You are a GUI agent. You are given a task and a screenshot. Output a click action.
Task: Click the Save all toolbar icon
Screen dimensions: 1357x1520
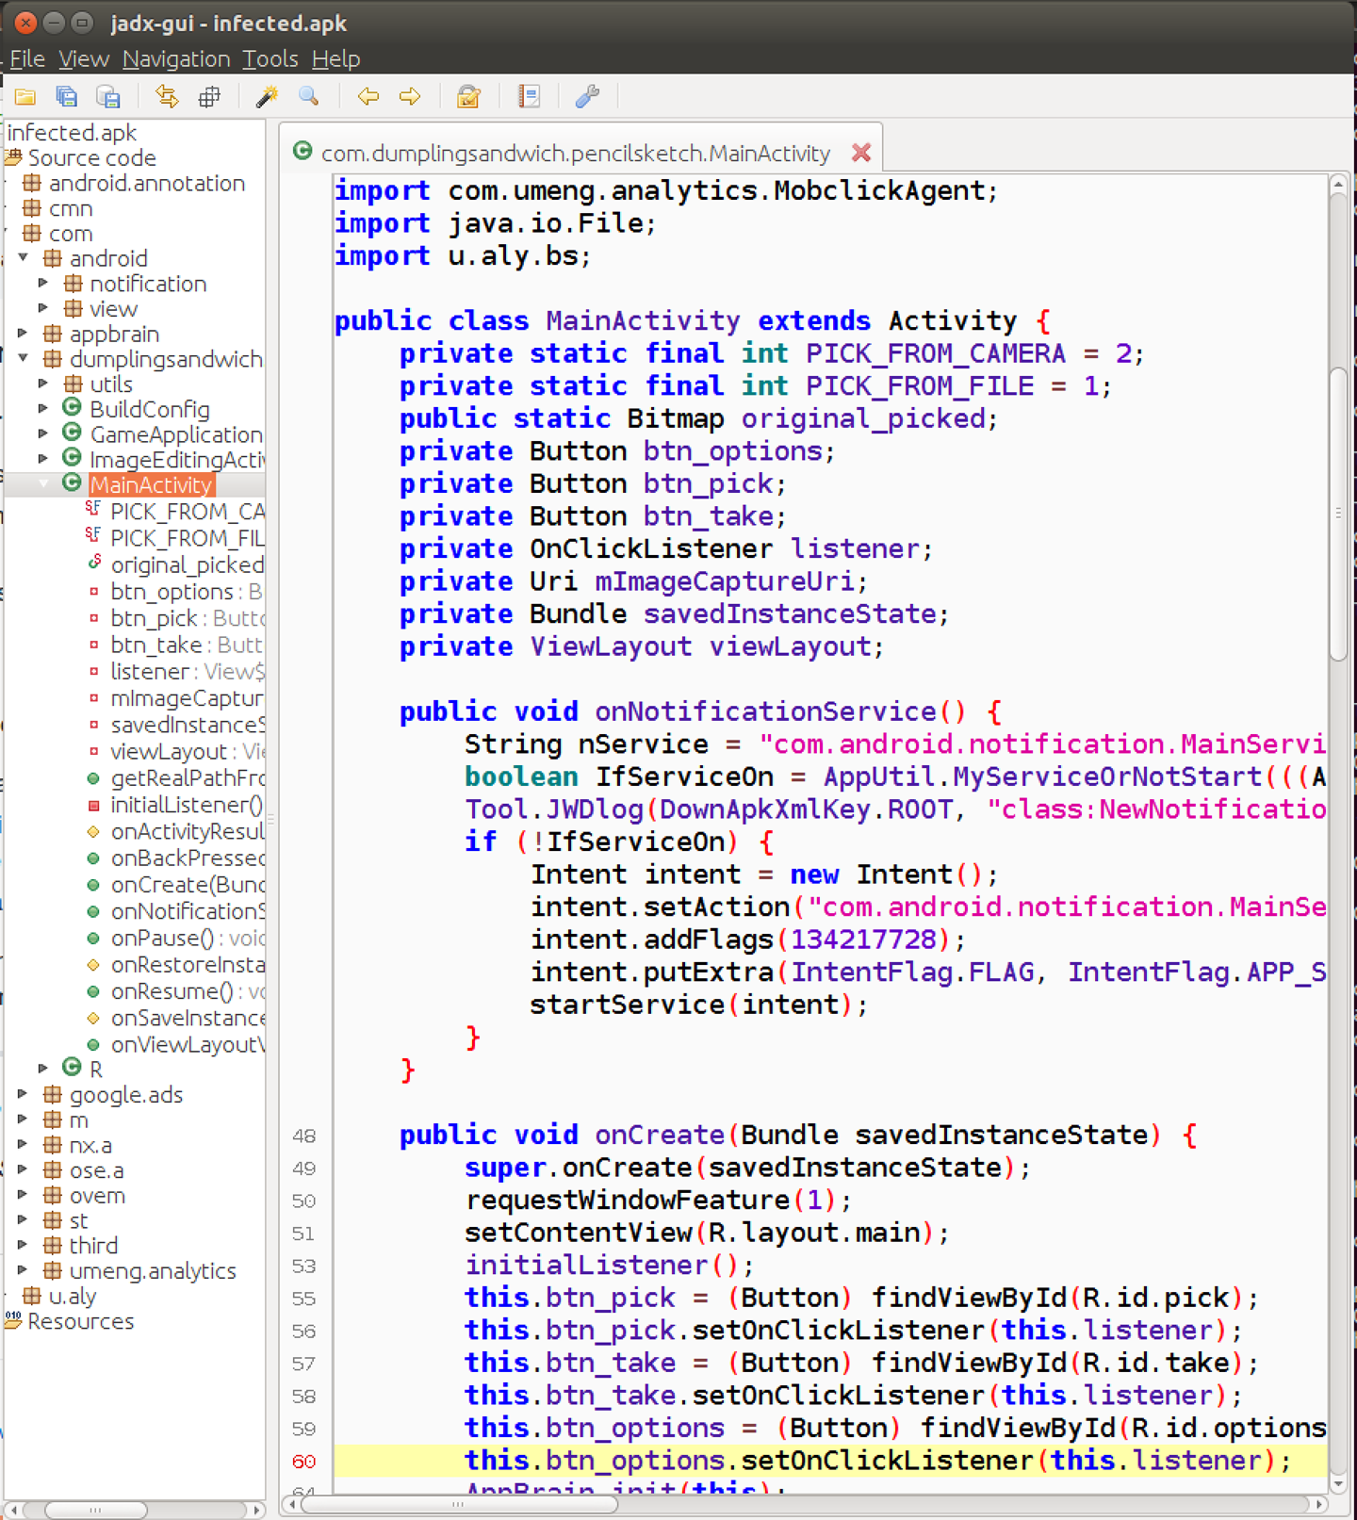click(x=66, y=96)
